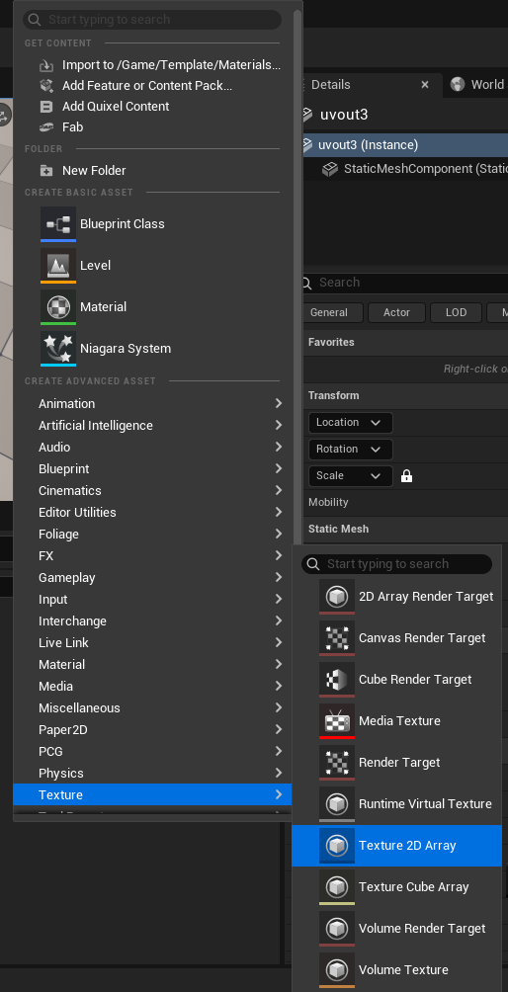Click the Add Feature or Content Pack icon

[x=46, y=85]
